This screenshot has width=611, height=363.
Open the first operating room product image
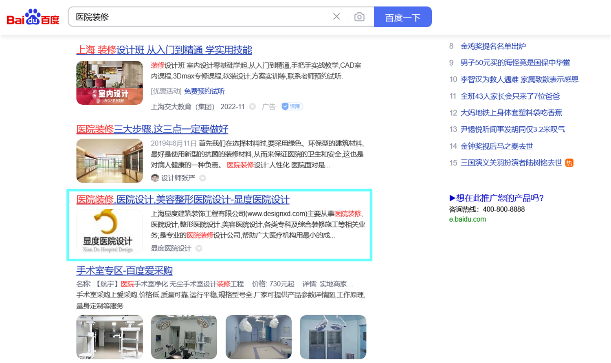tap(110, 337)
